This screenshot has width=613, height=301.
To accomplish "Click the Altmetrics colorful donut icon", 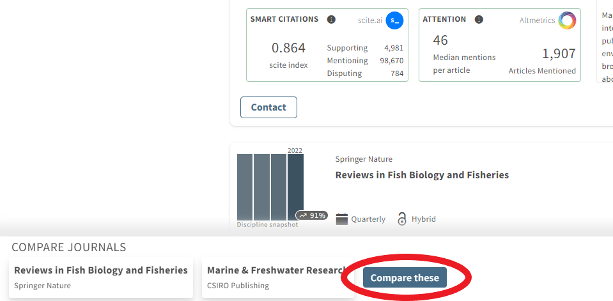I will tap(567, 20).
